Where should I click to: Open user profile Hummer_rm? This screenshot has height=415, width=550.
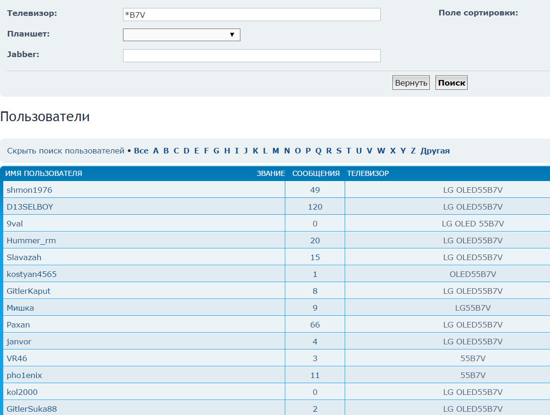coord(31,240)
